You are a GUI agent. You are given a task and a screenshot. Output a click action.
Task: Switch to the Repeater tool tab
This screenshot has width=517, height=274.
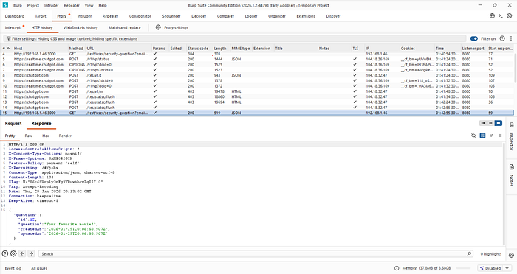point(111,16)
